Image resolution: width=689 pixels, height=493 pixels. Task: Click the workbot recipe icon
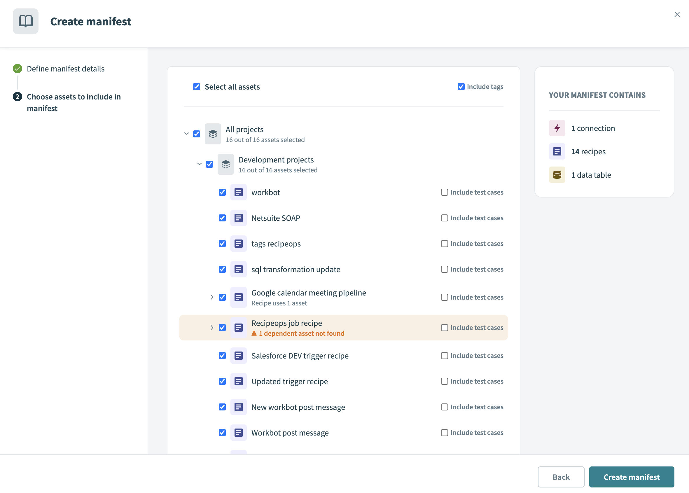click(239, 192)
